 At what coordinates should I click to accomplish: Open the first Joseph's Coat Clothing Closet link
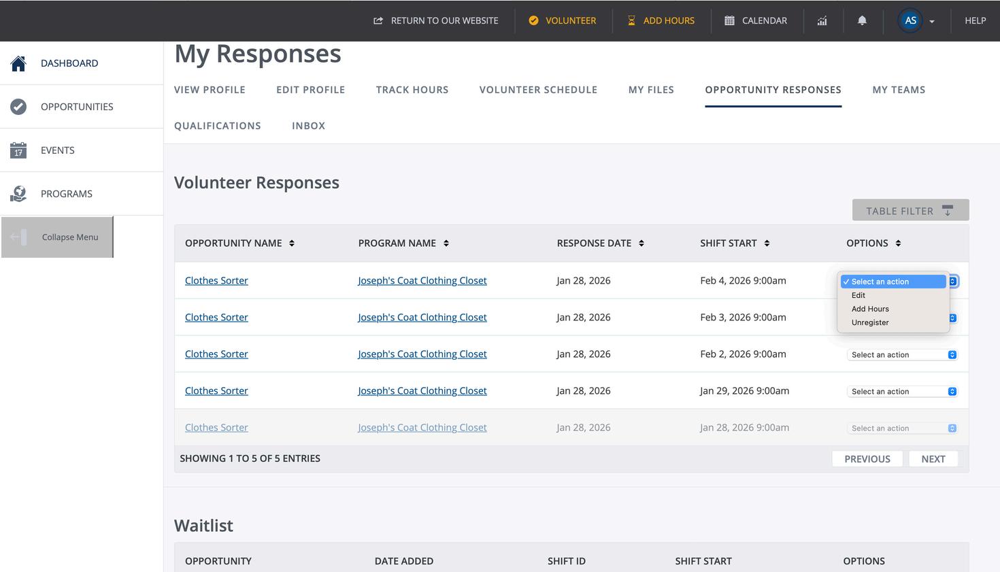click(x=422, y=281)
